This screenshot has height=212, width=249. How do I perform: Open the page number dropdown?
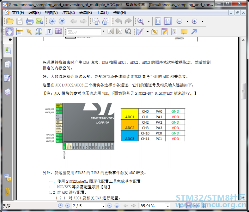103,206
